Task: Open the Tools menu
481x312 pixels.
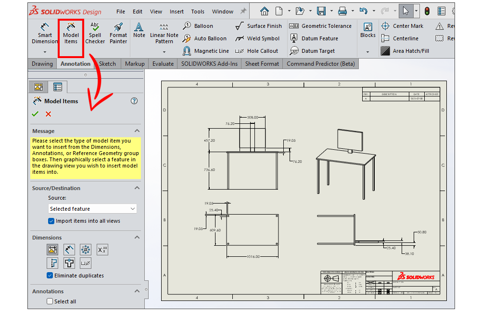Action: [x=198, y=12]
